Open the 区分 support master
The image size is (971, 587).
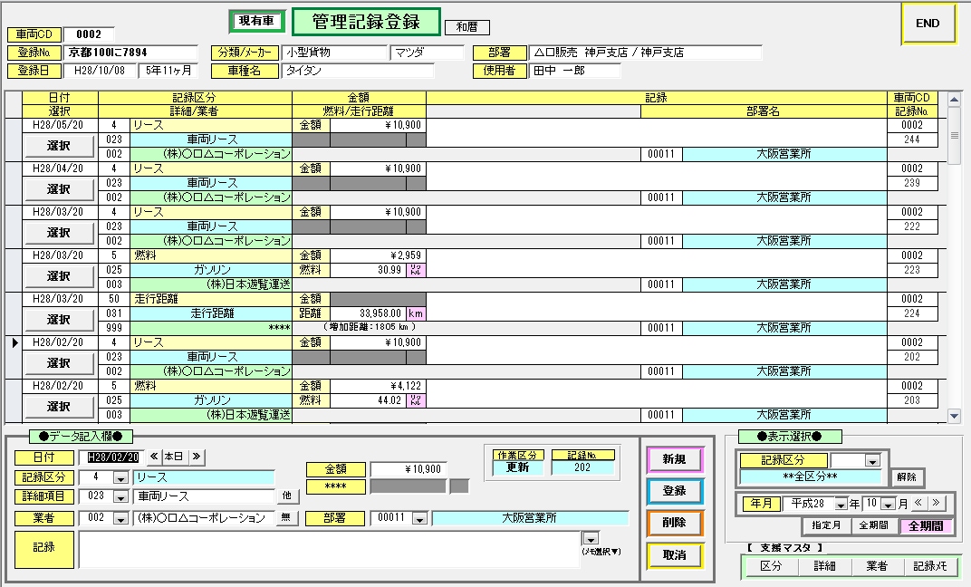pos(771,566)
